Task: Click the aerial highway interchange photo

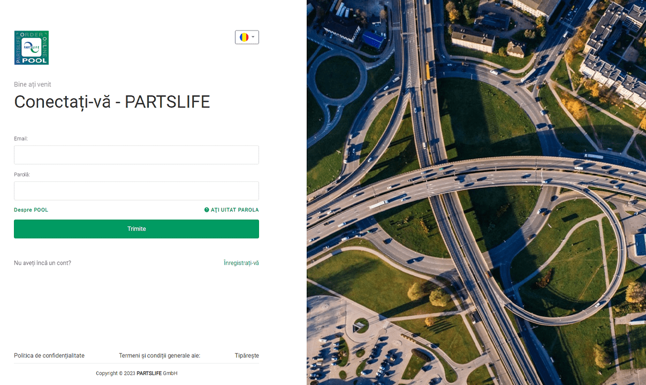Action: pos(476,192)
